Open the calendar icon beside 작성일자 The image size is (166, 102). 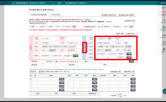[56, 61]
